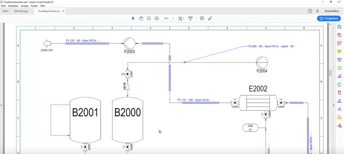344x154 pixels.
Task: Open the comment speech bubble tool
Action: pos(202,18)
